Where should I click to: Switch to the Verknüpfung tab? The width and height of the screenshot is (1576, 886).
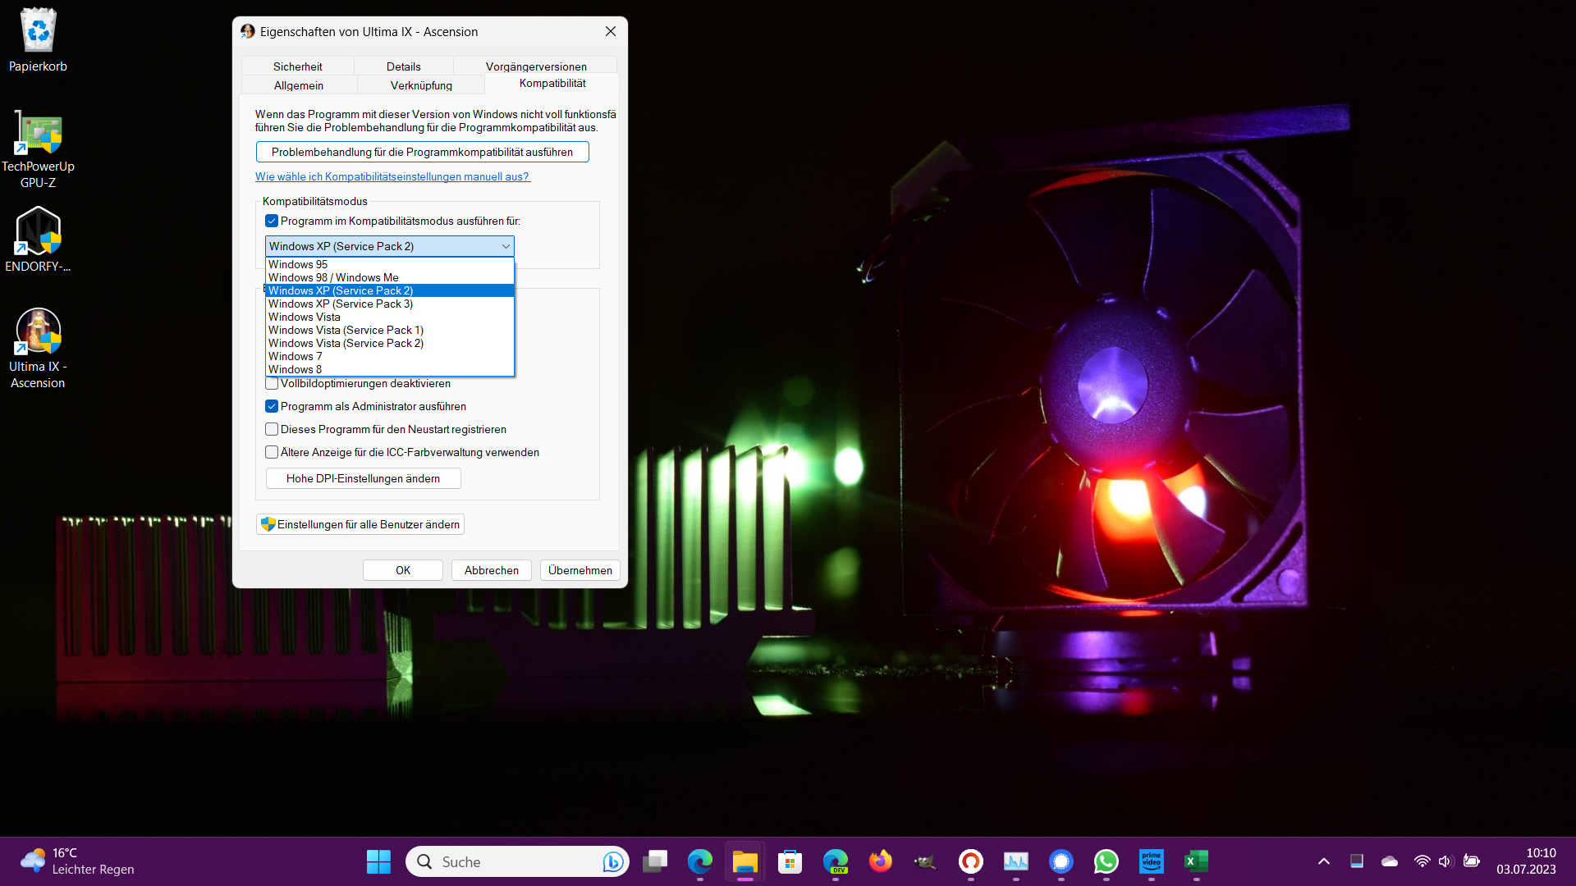(x=421, y=85)
